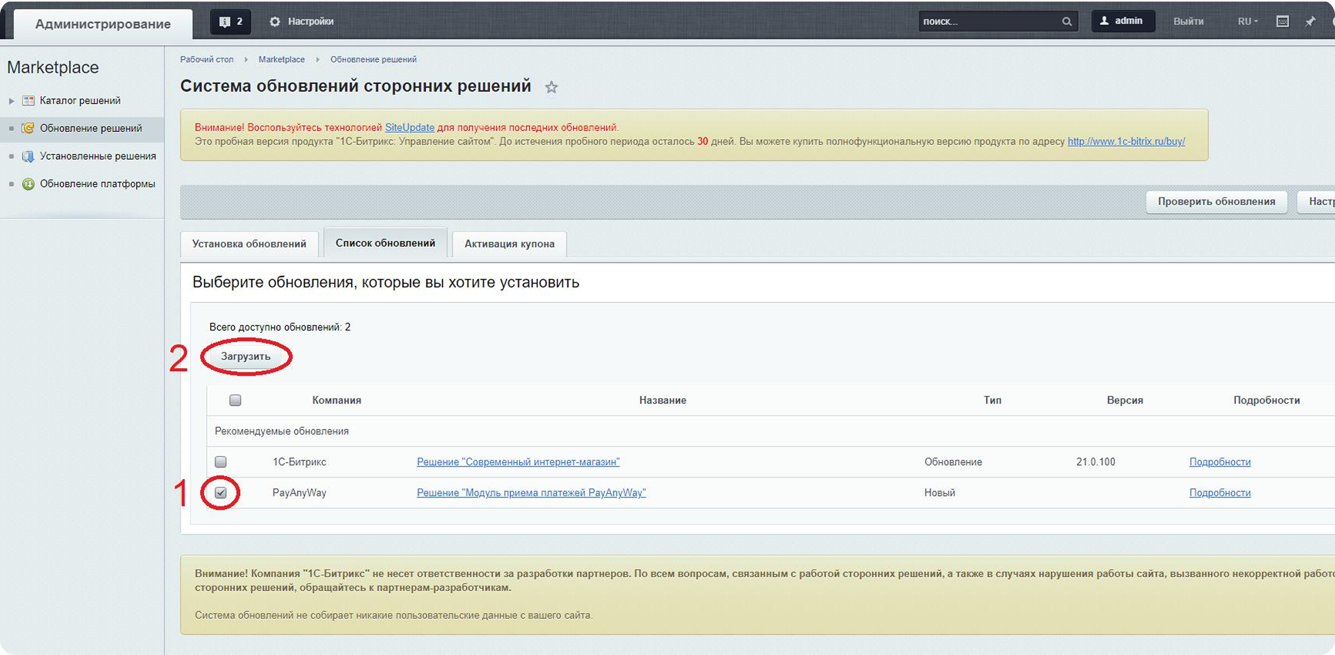
Task: Switch to the Установка обновлений tab
Action: point(249,244)
